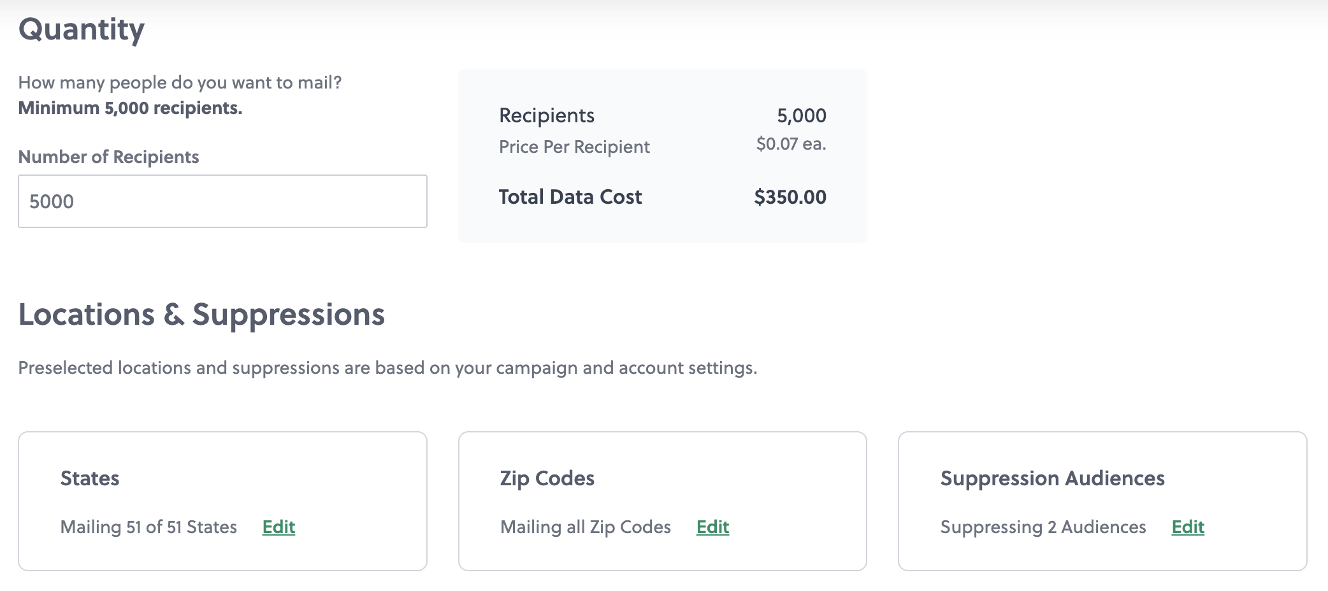Open the Zip Codes Edit link
Image resolution: width=1328 pixels, height=591 pixels.
(x=712, y=527)
